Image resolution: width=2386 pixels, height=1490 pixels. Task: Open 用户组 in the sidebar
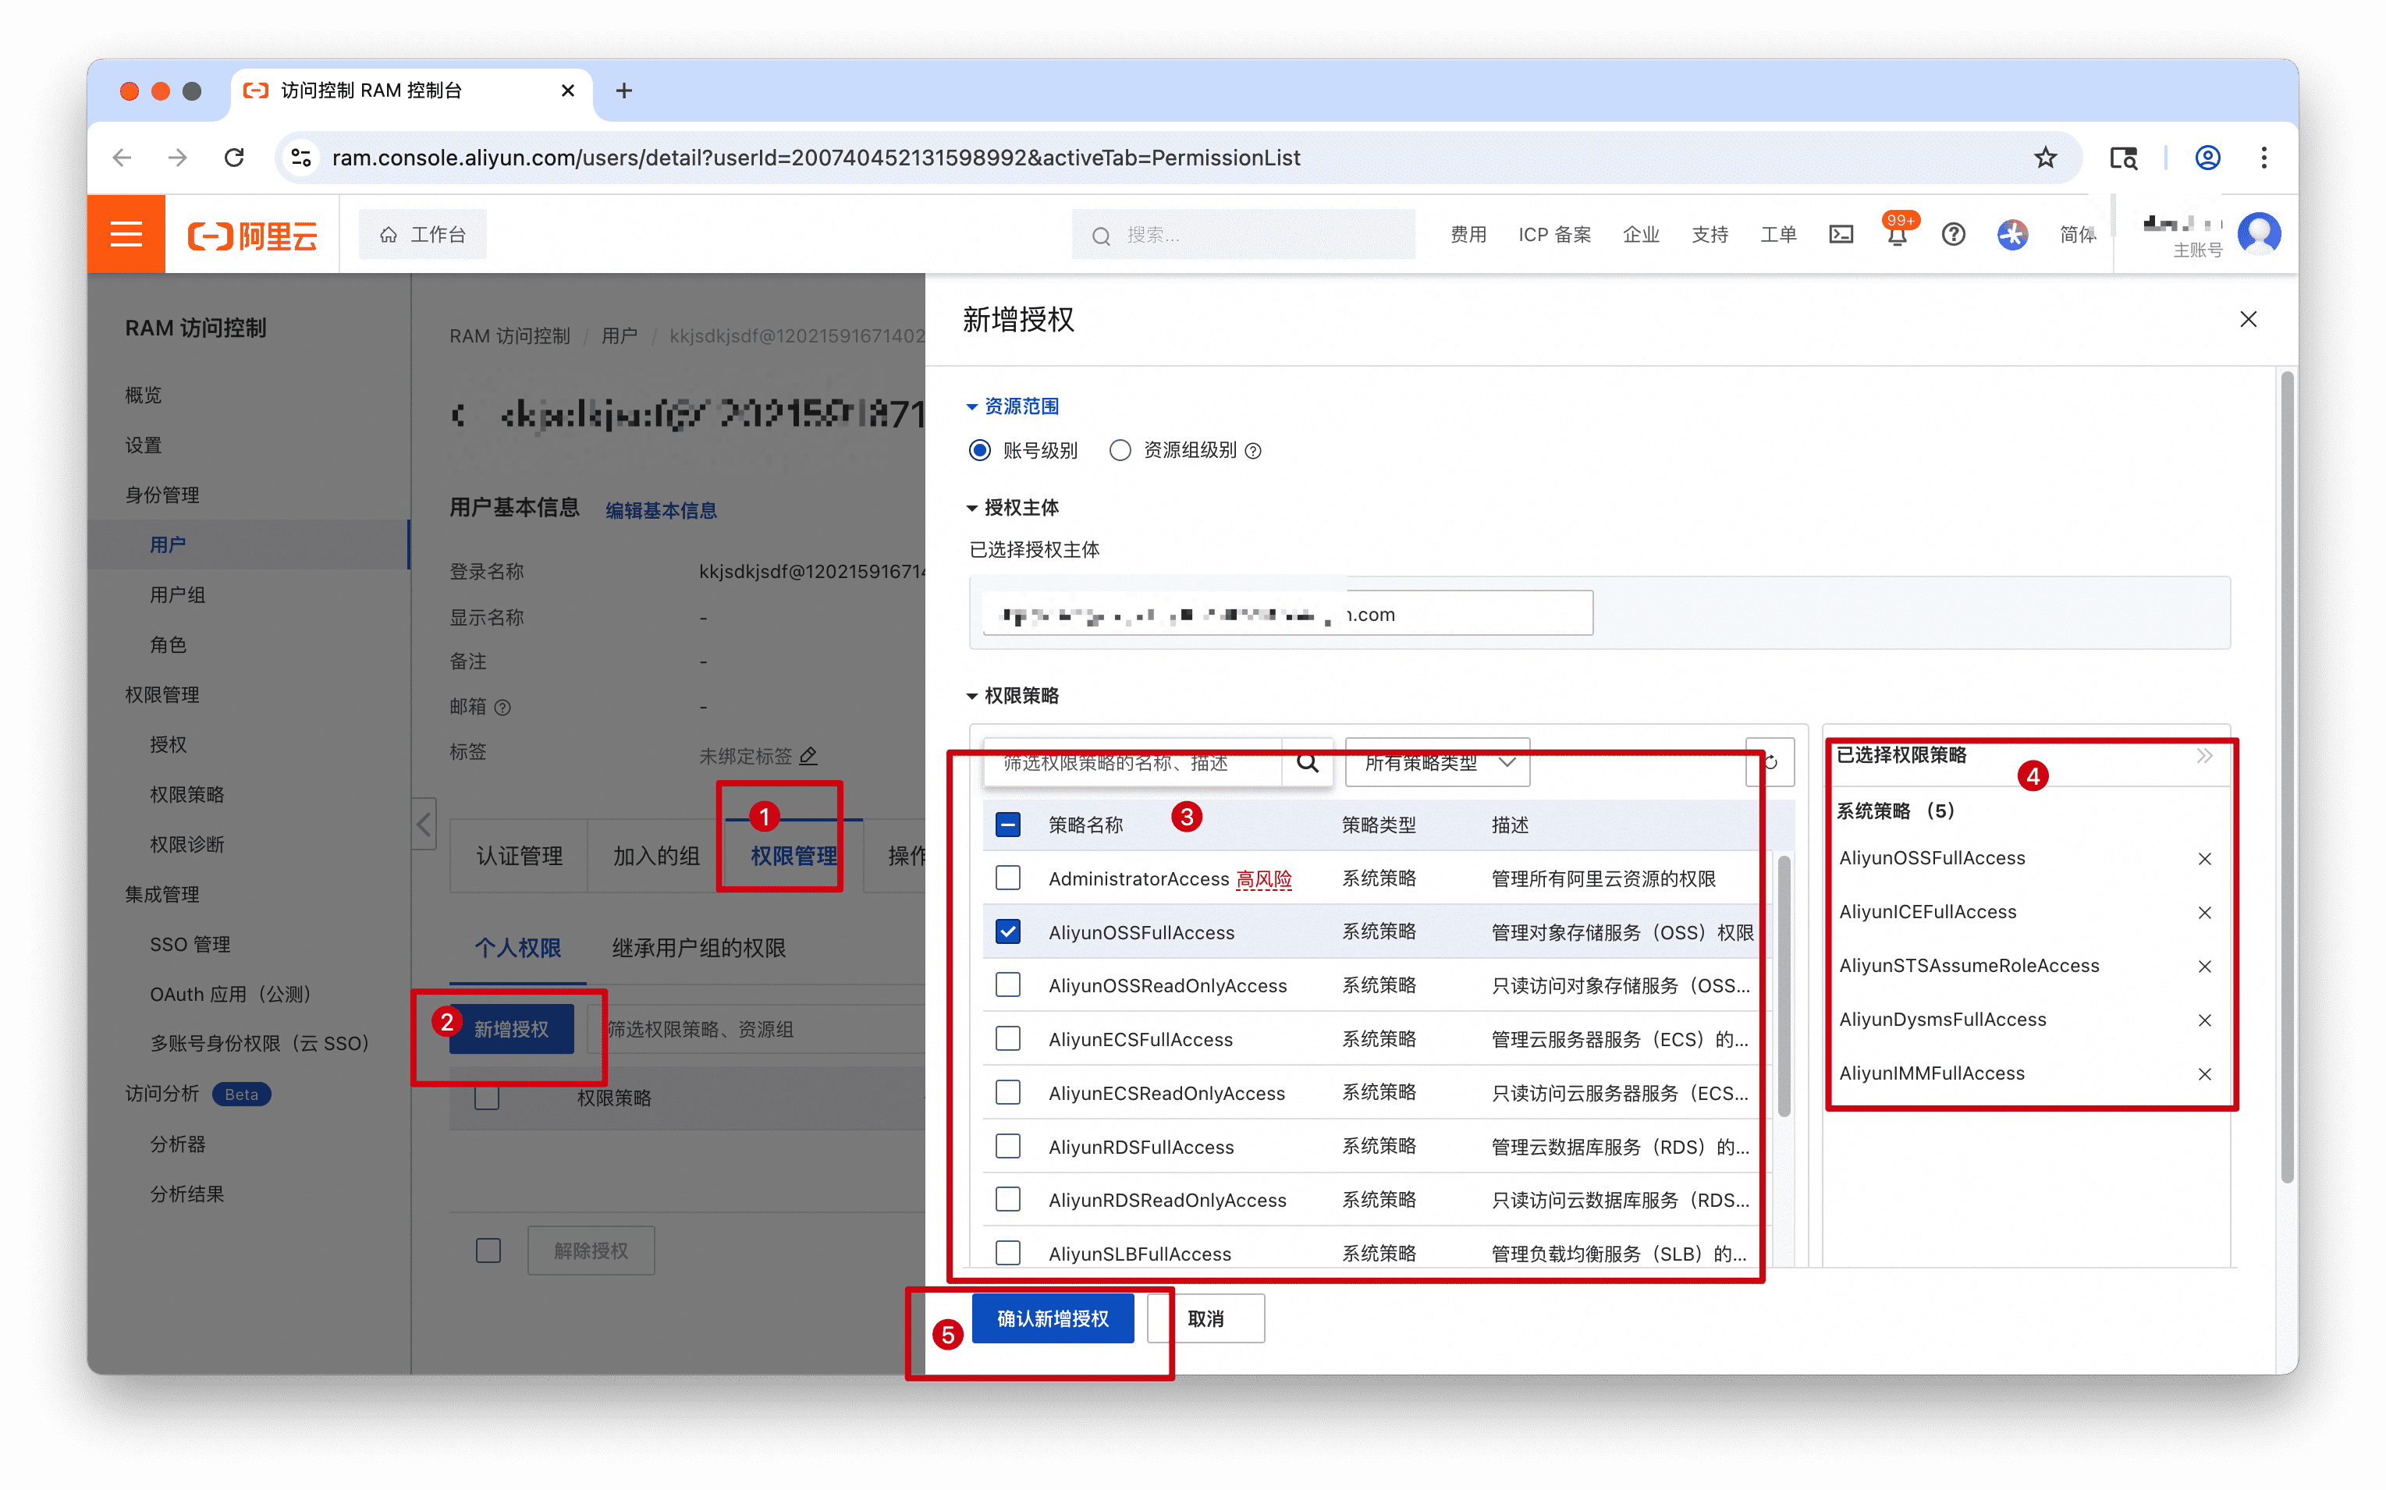point(177,594)
